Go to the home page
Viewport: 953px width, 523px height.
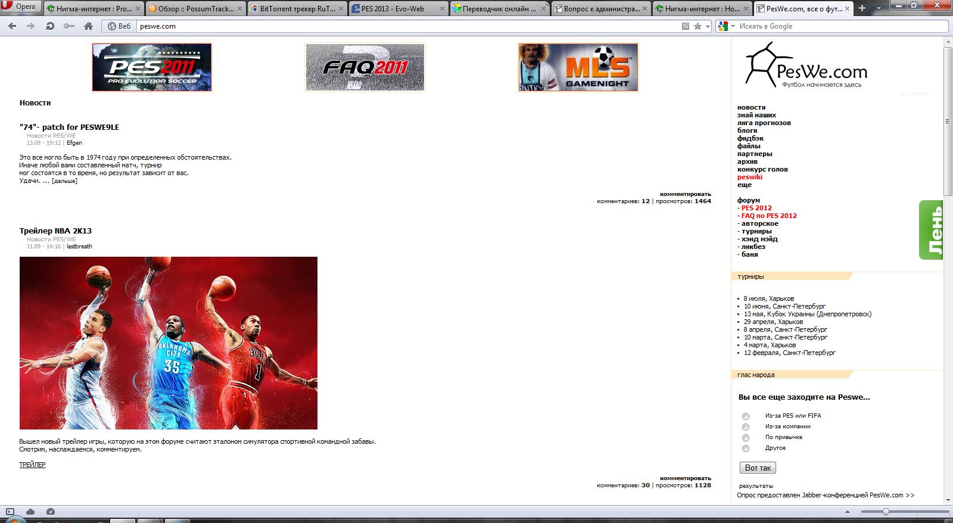tap(88, 26)
